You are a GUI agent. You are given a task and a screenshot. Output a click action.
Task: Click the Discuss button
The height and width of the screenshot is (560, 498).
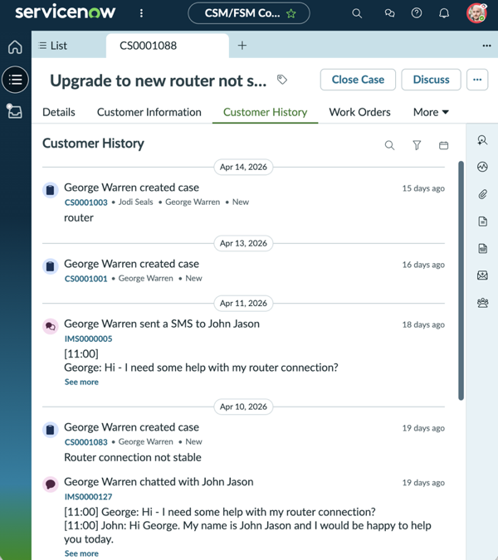432,80
